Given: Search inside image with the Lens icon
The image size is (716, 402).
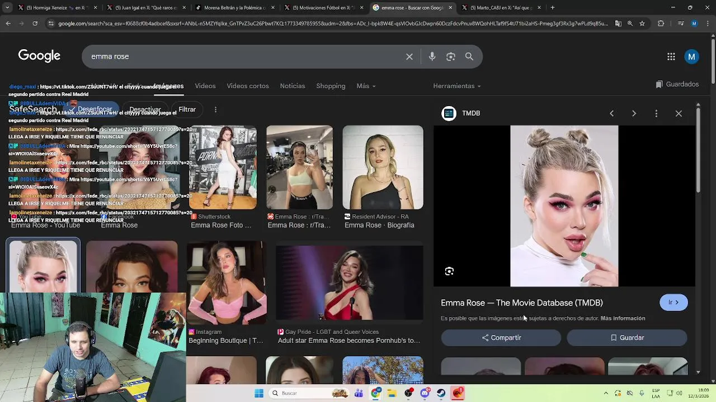Looking at the screenshot, I should tap(449, 271).
